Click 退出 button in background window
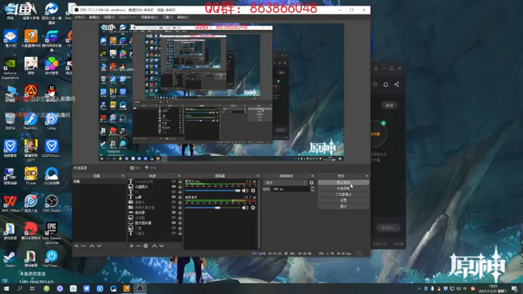 (x=389, y=105)
